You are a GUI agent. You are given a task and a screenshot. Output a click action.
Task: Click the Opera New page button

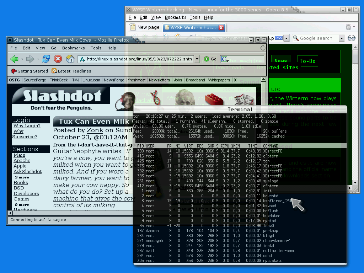click(x=145, y=27)
